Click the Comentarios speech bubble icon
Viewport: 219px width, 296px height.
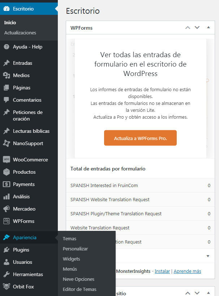tap(6, 100)
